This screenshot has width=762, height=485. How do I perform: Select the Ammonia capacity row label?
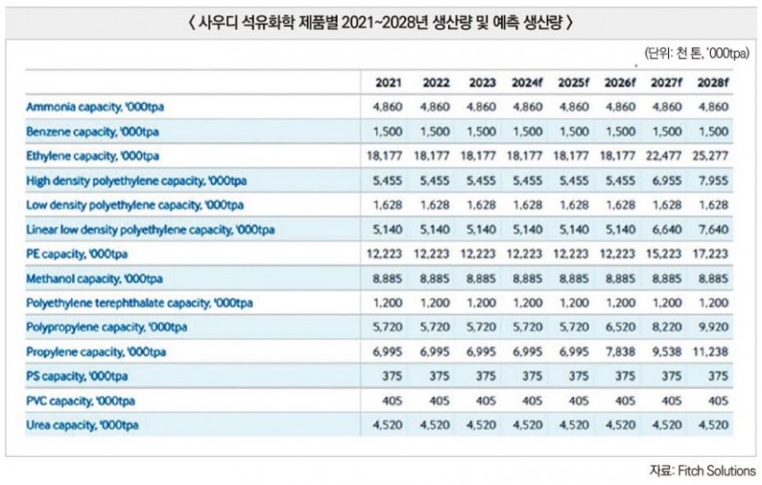click(x=95, y=107)
